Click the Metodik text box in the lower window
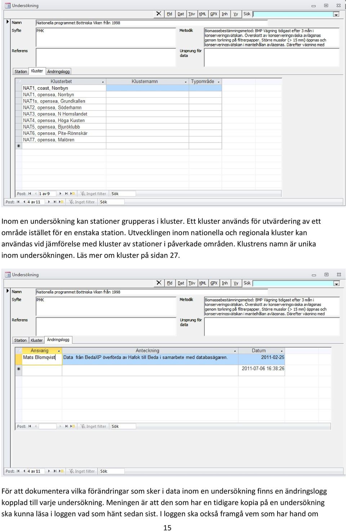The height and width of the screenshot is (531, 346). [x=272, y=306]
